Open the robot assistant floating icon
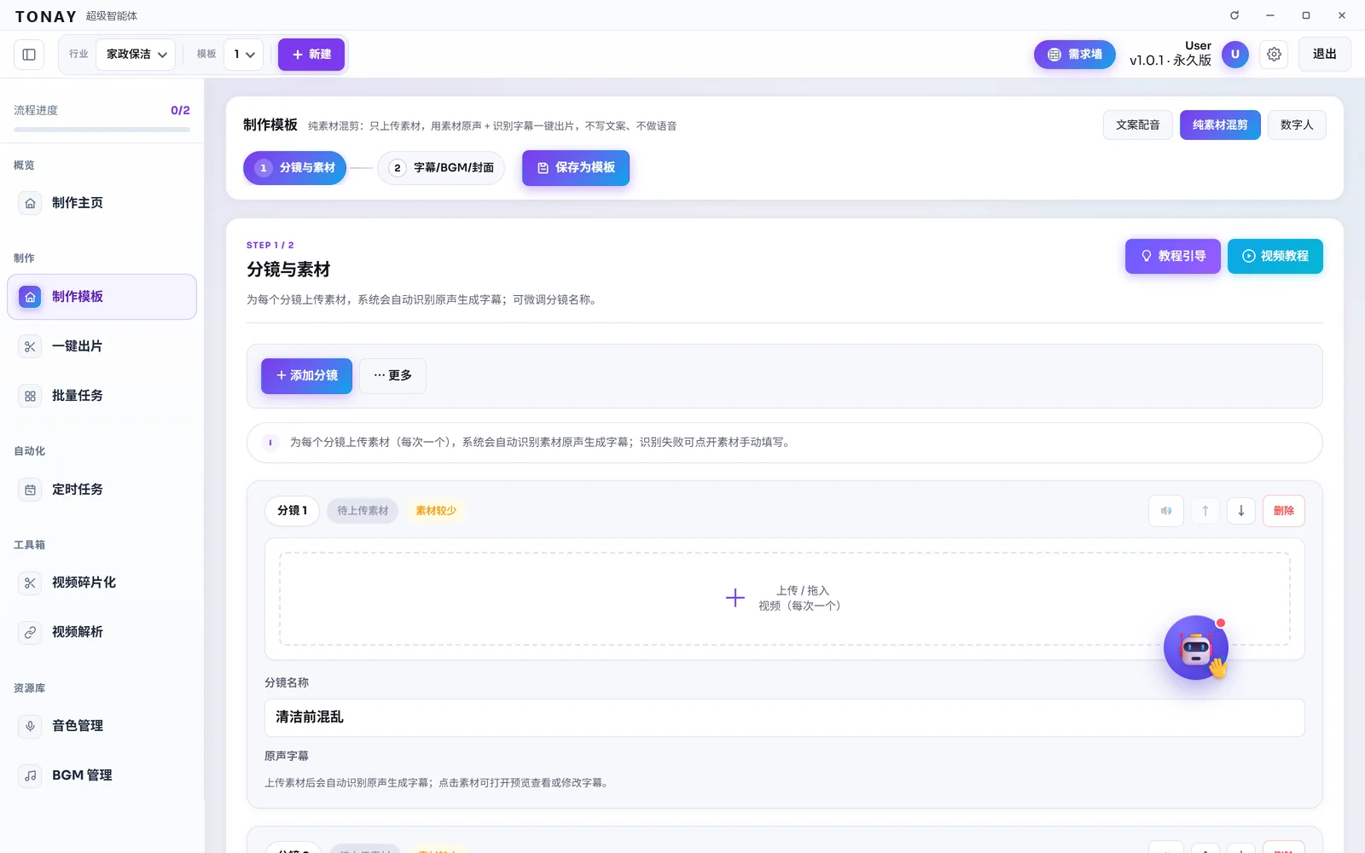This screenshot has height=853, width=1365. [x=1196, y=648]
